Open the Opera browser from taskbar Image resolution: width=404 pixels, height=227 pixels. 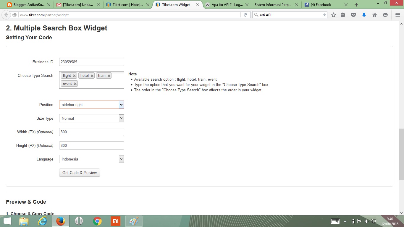(79, 221)
